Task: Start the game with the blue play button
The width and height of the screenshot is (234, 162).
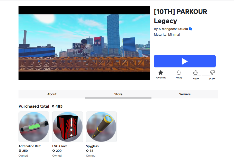Action: pos(185,61)
